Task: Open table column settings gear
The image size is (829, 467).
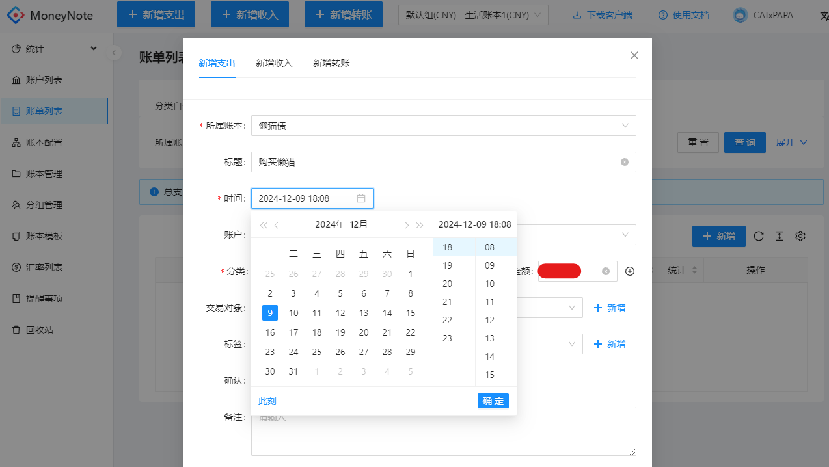Action: pyautogui.click(x=801, y=236)
